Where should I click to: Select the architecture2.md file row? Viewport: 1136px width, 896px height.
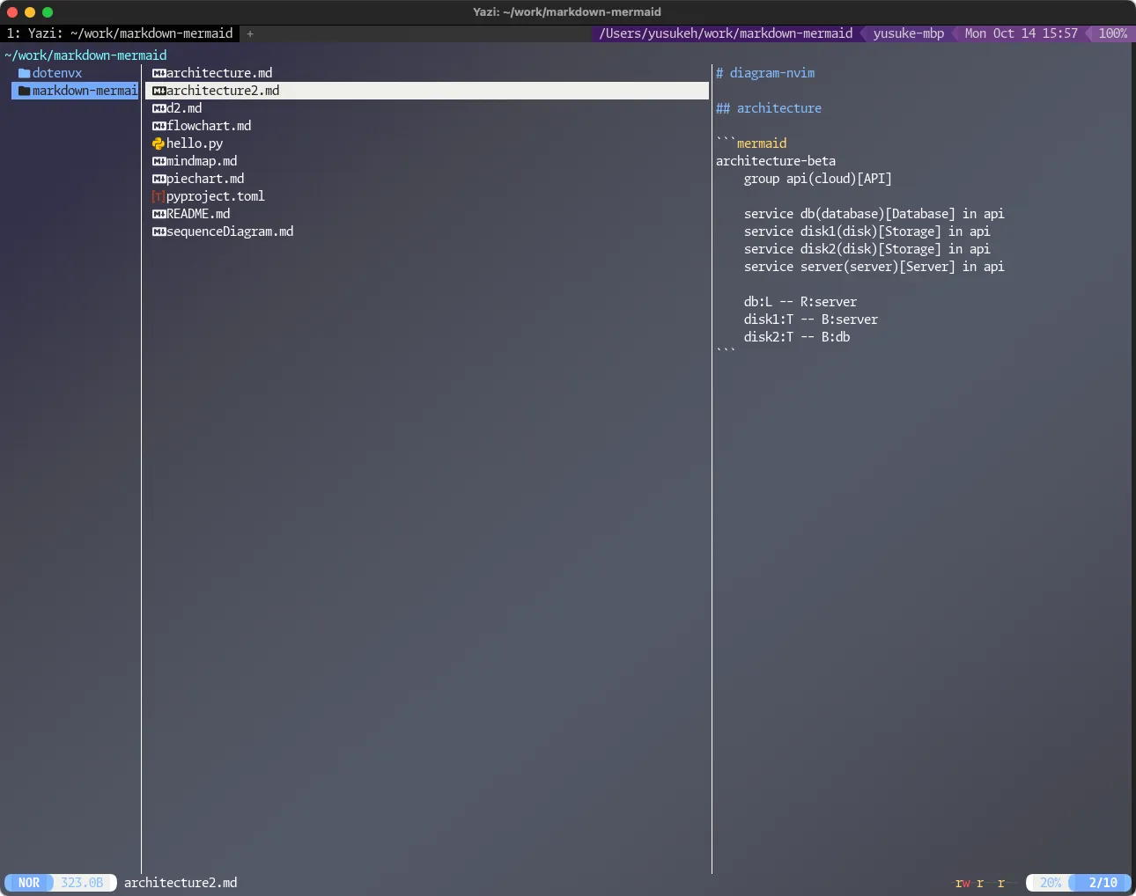coord(427,91)
